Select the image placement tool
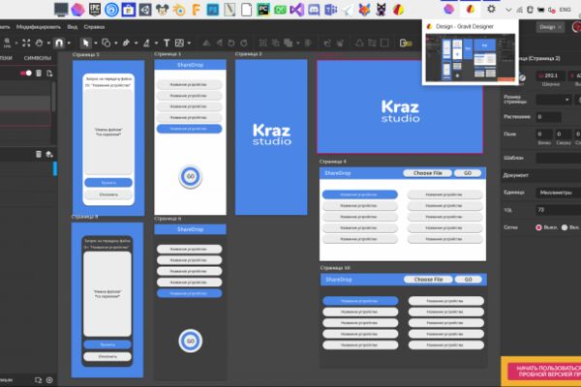581x387 pixels. [x=179, y=43]
